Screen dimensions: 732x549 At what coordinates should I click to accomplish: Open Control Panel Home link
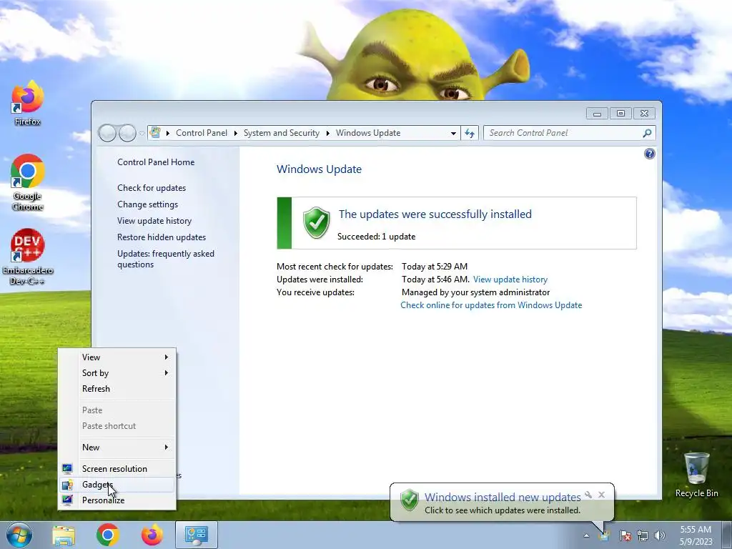click(x=156, y=162)
